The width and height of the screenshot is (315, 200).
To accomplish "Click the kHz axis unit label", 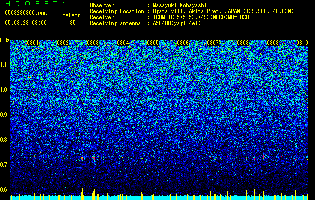I will pos(5,40).
